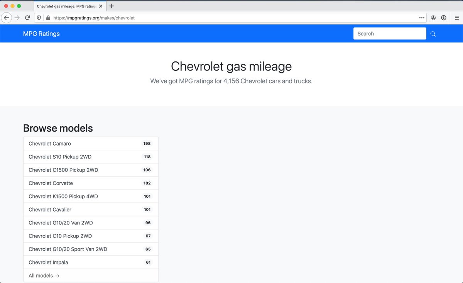463x283 pixels.
Task: Click the 61 count badge for Impala
Action: click(148, 262)
